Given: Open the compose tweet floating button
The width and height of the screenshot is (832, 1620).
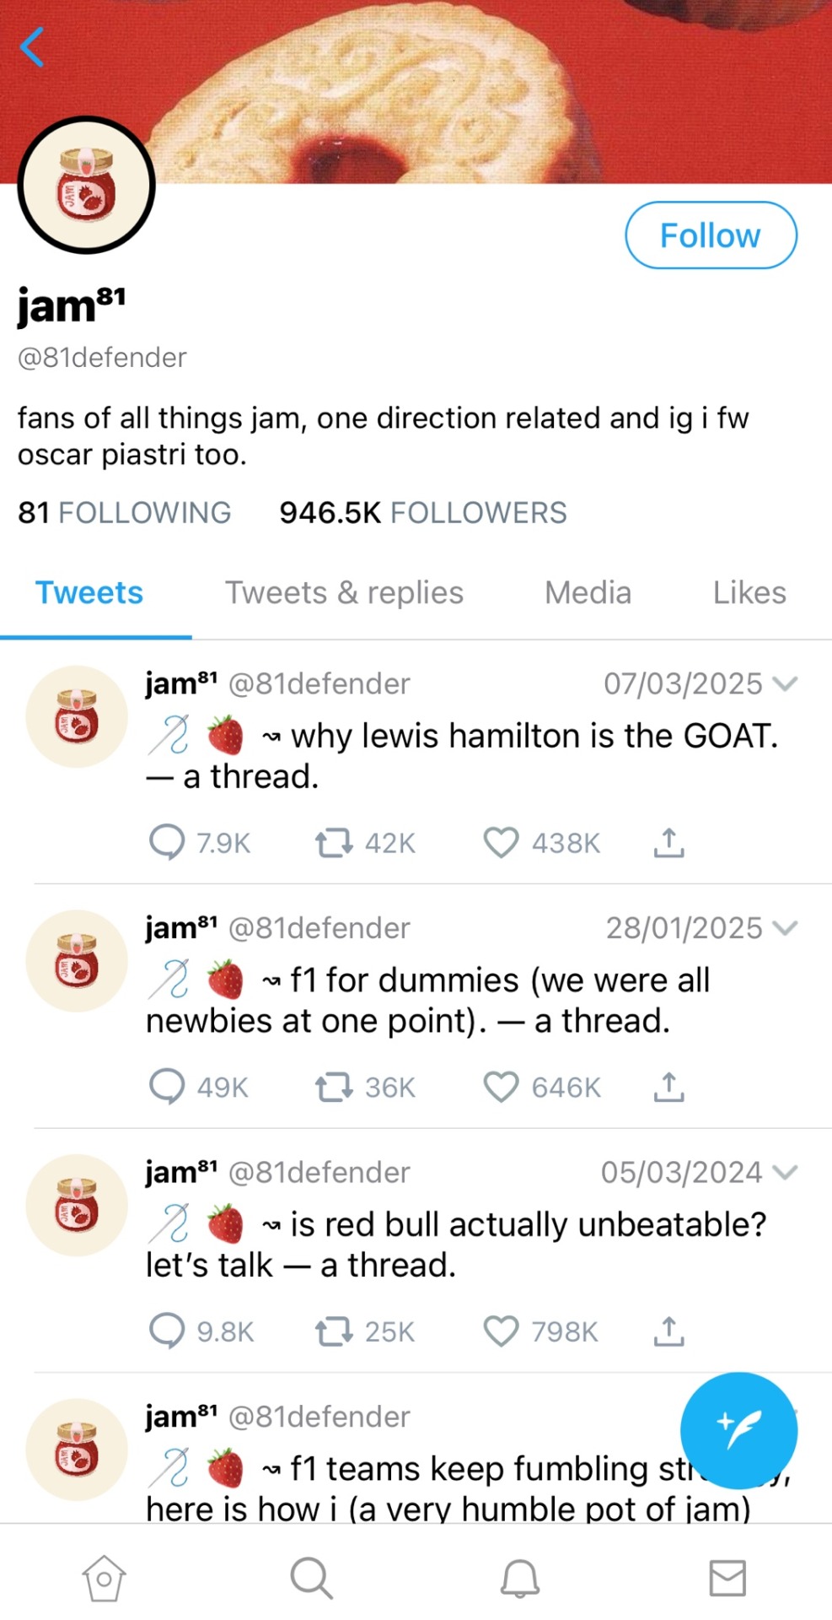Looking at the screenshot, I should pos(738,1430).
